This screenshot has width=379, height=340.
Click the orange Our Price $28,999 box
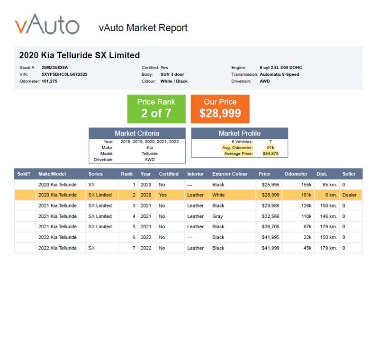[220, 109]
